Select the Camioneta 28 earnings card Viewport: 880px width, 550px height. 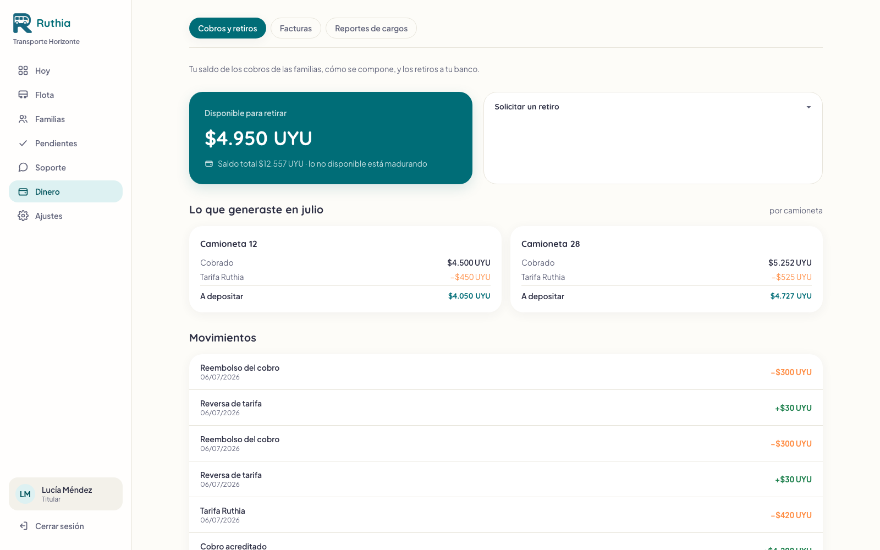[x=667, y=269]
